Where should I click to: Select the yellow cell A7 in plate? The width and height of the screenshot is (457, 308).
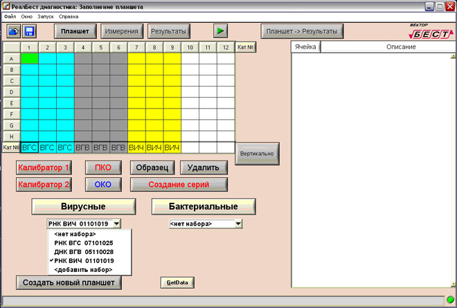136,59
